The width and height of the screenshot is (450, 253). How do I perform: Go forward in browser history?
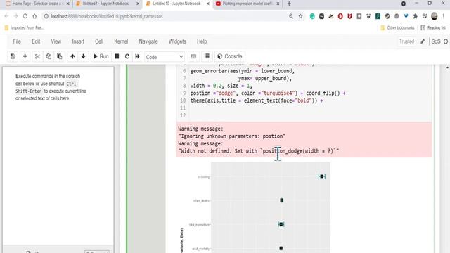coord(15,16)
